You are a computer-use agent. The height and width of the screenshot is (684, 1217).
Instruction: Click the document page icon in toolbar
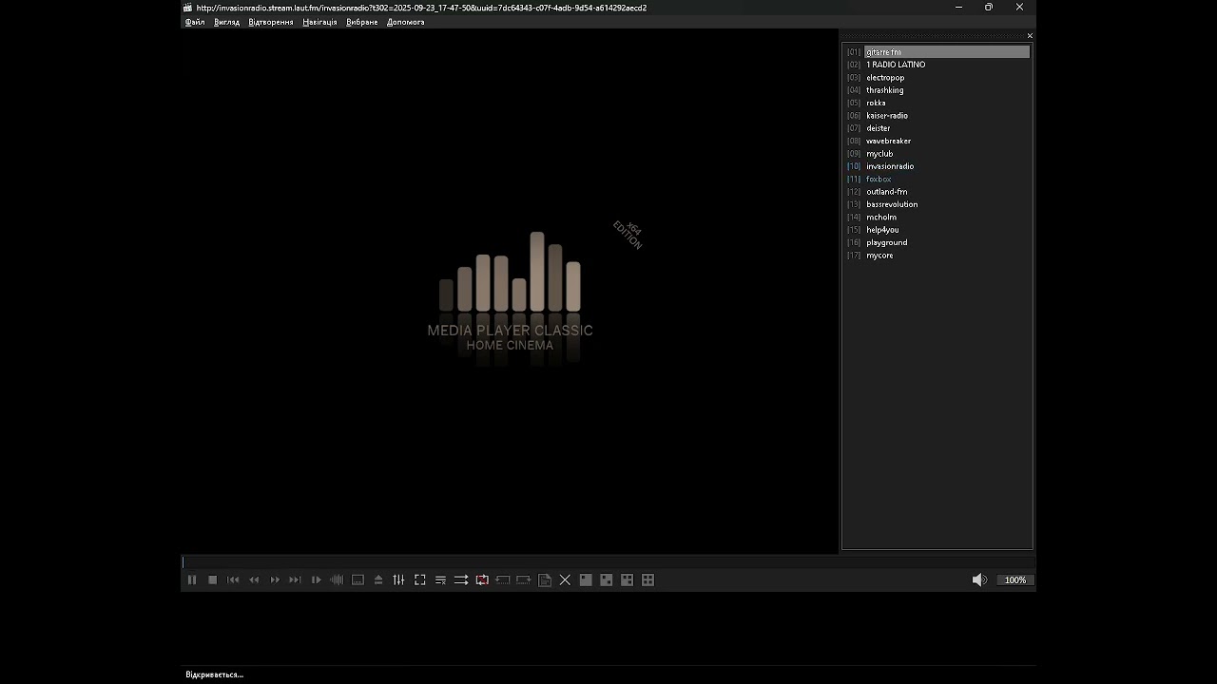[545, 579]
